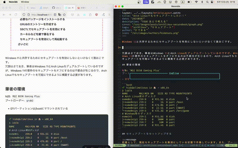Viewport: 238px width, 148px height.
Task: Open the input source 'A' menu bar icon
Action: pyautogui.click(x=182, y=2)
